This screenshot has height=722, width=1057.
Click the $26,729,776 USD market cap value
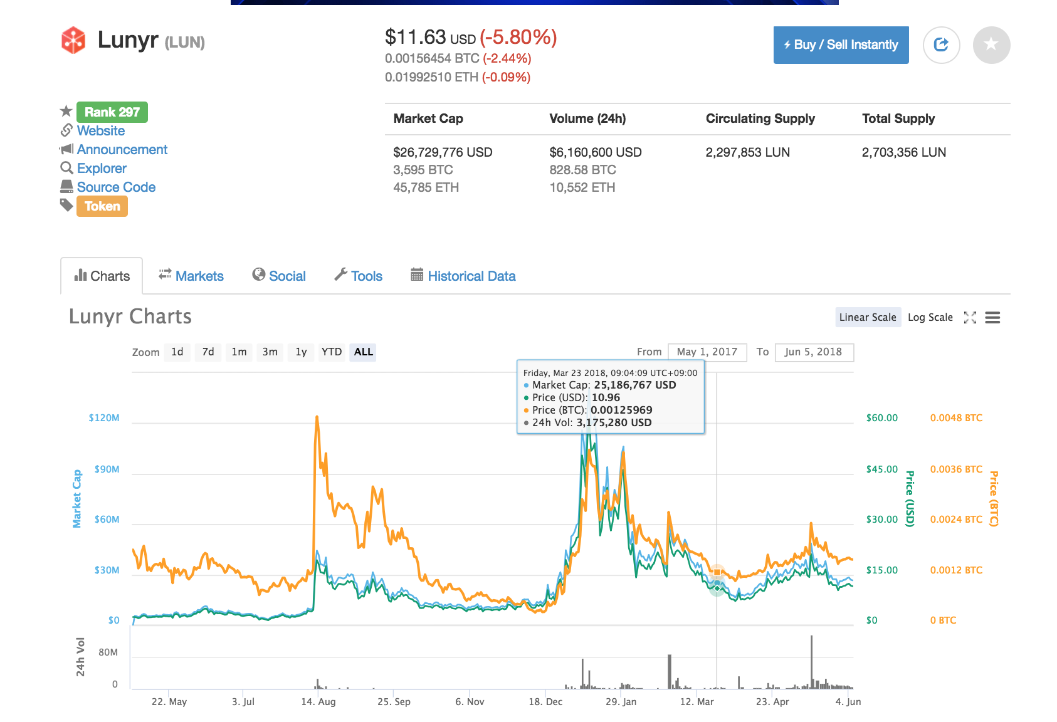click(443, 152)
